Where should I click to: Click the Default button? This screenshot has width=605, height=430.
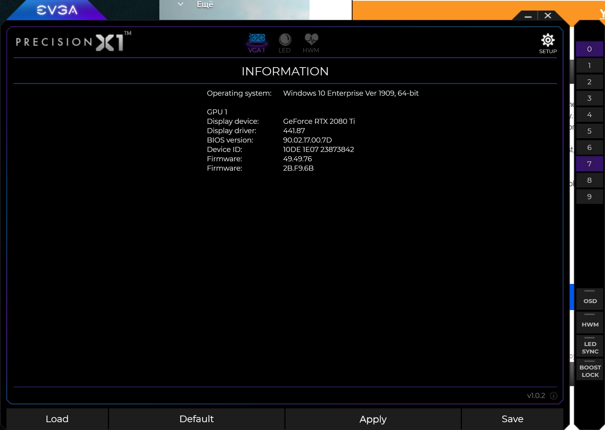(x=197, y=419)
